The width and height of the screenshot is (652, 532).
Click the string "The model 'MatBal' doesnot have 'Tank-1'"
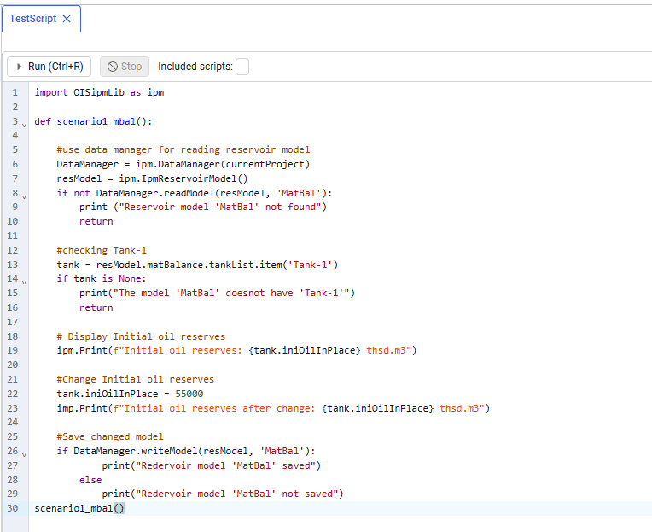click(x=231, y=293)
